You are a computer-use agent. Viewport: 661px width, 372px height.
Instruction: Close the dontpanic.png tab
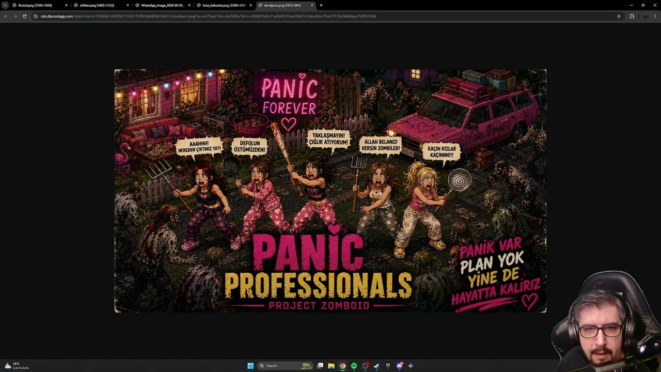click(312, 5)
